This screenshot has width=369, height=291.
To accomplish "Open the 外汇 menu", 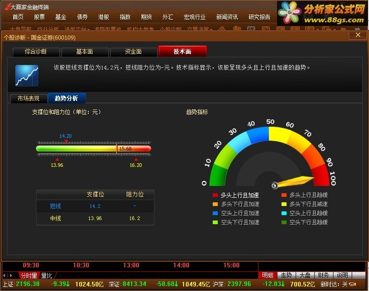I will (x=168, y=17).
